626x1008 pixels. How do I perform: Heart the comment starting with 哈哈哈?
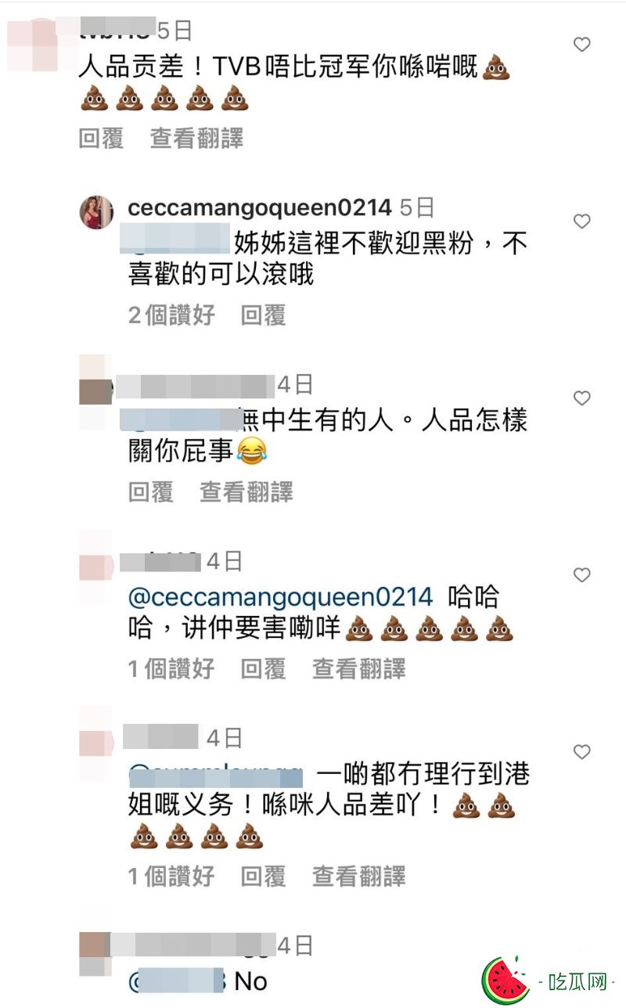581,575
